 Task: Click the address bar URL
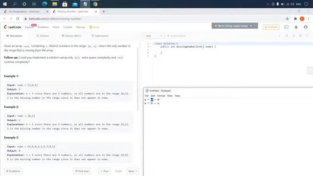coord(55,19)
